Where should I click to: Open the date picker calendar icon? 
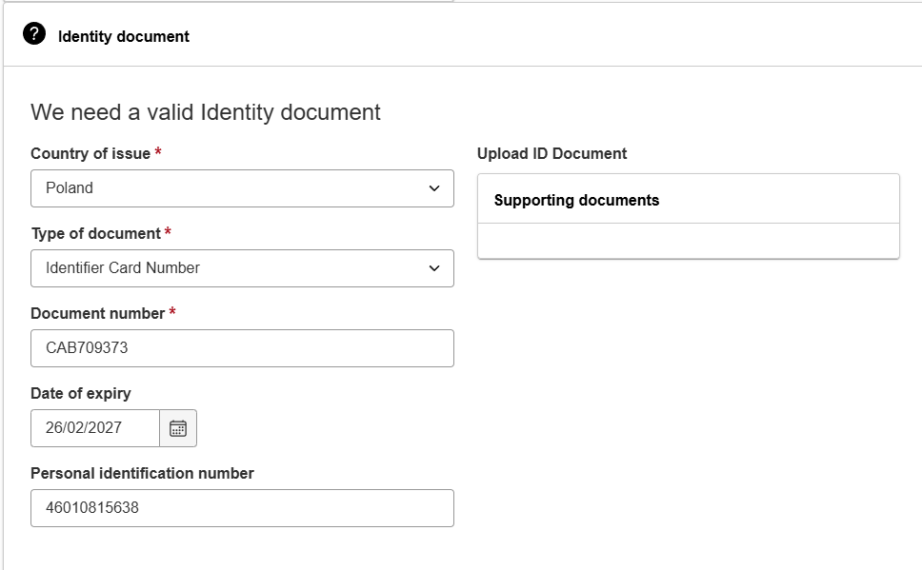coord(178,428)
